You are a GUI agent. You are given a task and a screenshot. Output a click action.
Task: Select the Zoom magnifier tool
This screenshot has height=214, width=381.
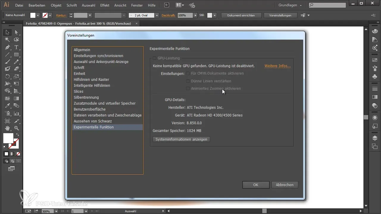coord(16,128)
